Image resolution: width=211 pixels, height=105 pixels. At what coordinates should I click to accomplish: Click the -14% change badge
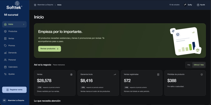126,88
